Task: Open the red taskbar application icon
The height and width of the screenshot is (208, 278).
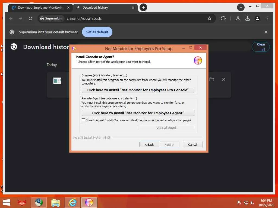Action: [22, 203]
